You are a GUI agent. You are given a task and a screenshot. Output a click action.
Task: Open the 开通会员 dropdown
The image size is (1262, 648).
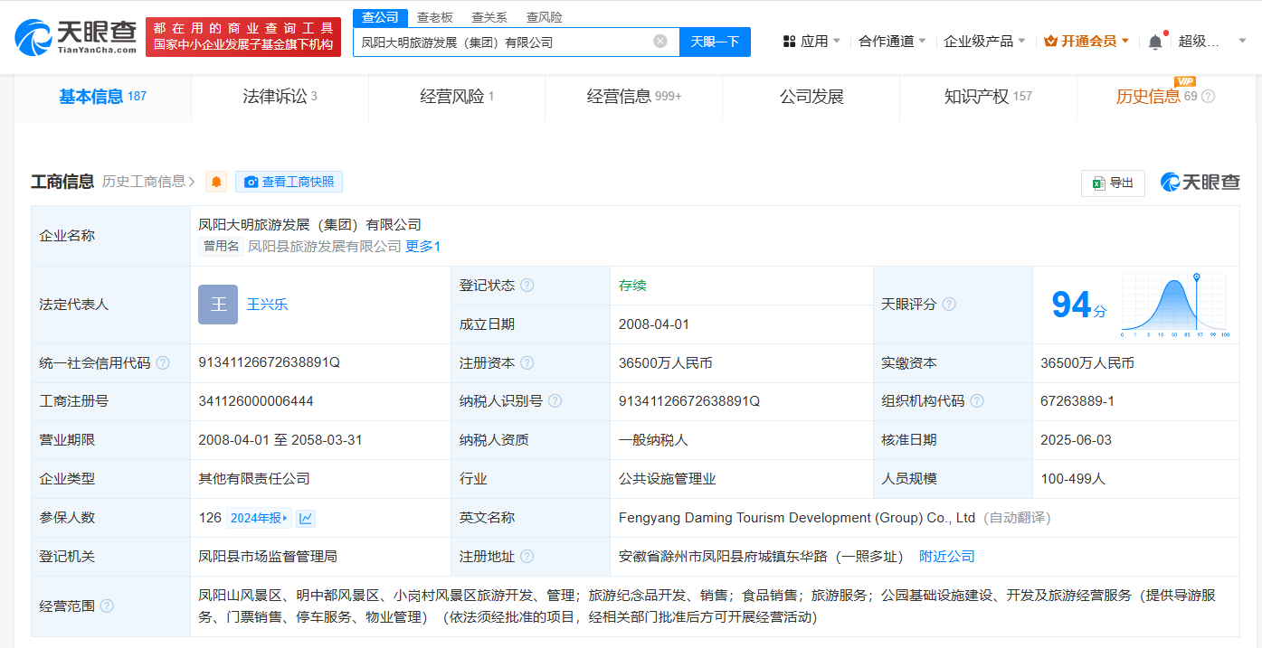point(1086,42)
